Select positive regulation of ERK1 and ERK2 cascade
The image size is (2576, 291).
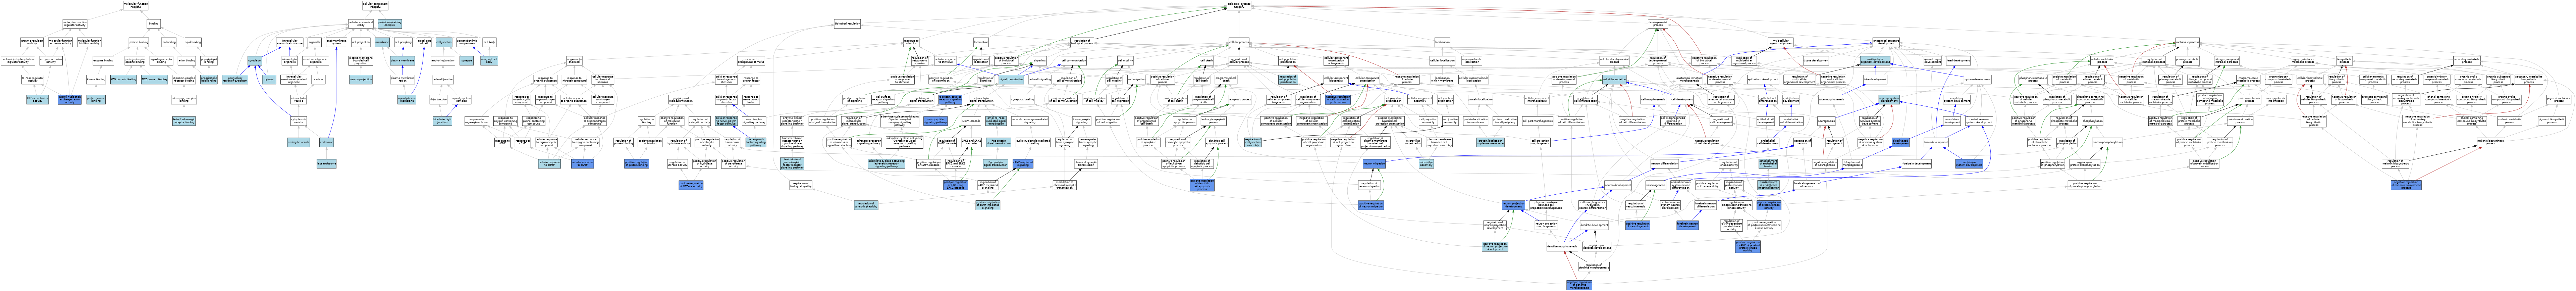click(x=956, y=185)
